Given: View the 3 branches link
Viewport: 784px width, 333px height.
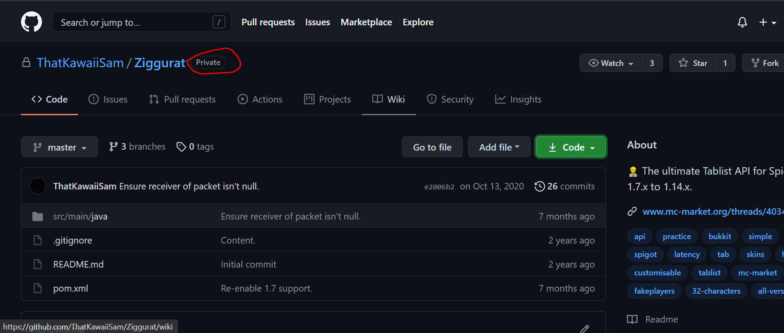Looking at the screenshot, I should click(x=137, y=147).
